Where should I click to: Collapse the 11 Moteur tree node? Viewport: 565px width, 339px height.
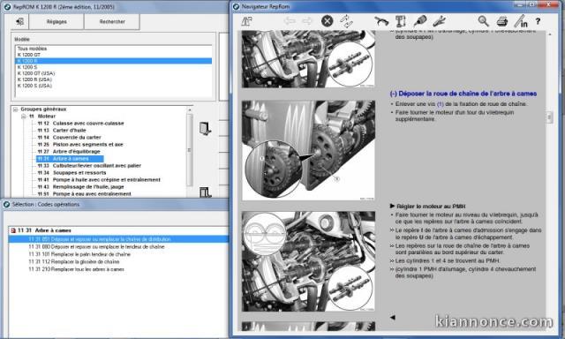(x=24, y=117)
